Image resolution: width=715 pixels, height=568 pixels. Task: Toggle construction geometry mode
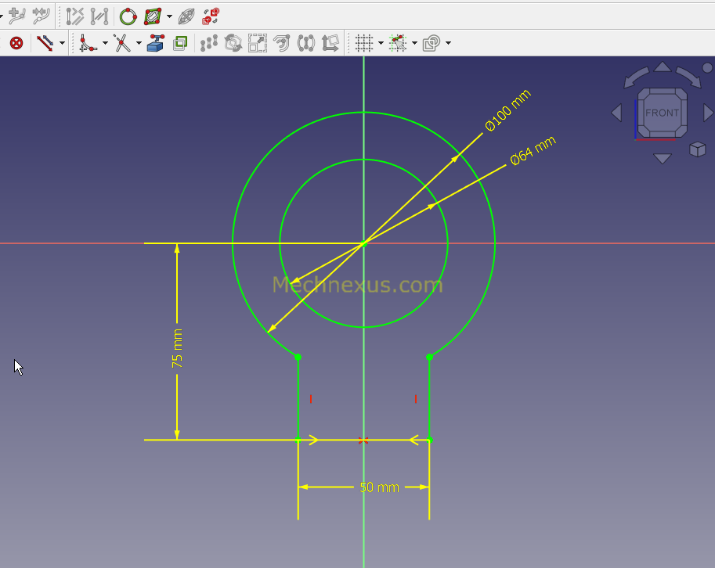[x=180, y=43]
